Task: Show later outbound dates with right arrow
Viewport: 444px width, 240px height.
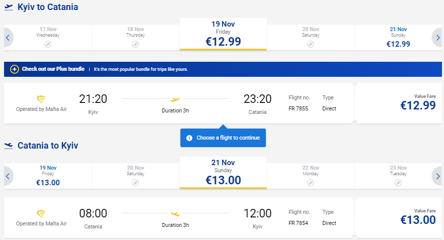Action: (437, 38)
